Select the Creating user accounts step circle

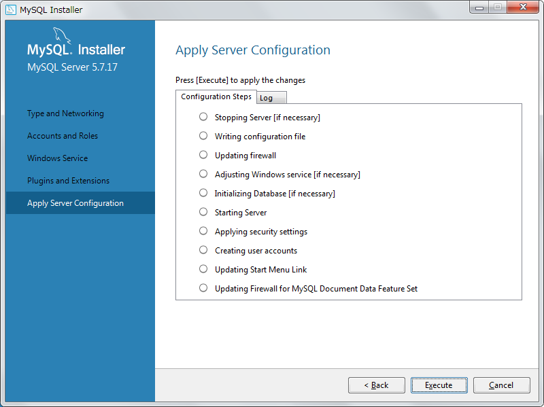coord(203,250)
